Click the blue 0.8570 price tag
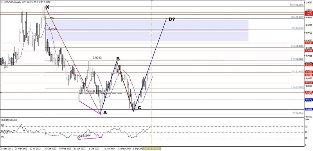 (x=309, y=100)
